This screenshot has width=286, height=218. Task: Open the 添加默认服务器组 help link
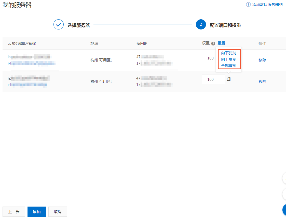coord(267,5)
